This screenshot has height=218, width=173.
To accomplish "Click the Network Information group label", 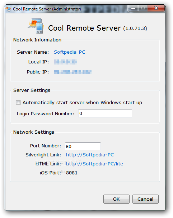I will [x=37, y=40].
